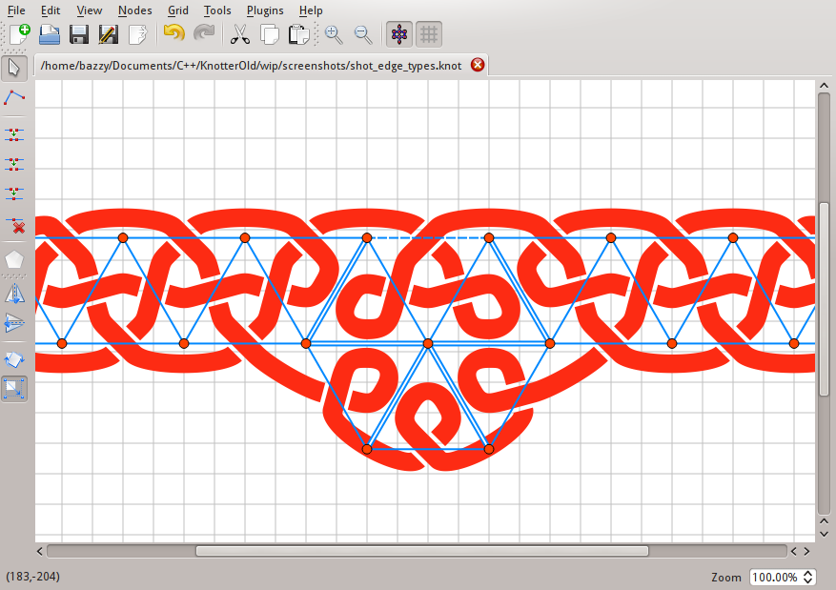Toggle the scale selection tool
This screenshot has height=590, width=836.
click(14, 389)
